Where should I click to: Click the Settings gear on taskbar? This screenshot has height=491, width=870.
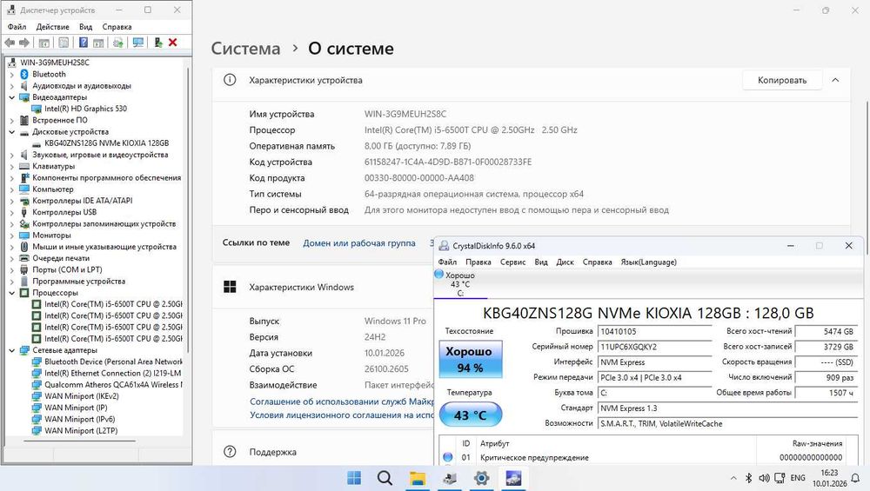click(482, 478)
